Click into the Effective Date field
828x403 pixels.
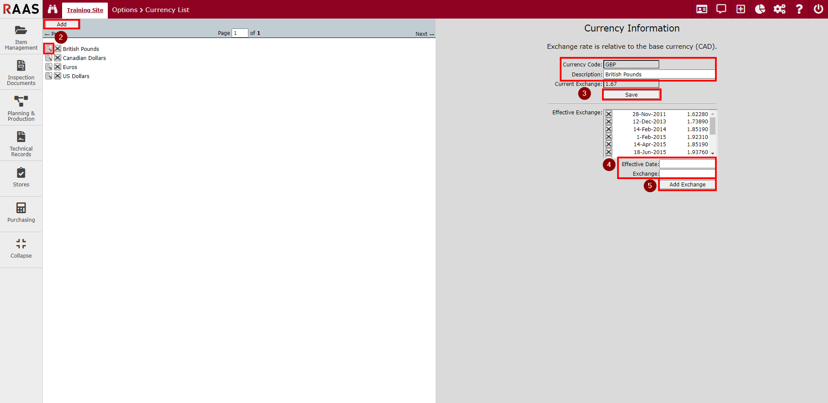687,164
